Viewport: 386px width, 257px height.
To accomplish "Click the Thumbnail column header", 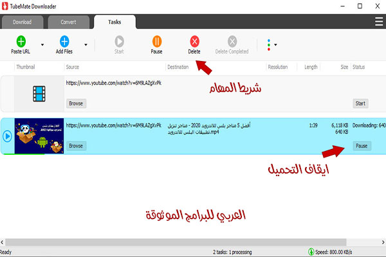I will [26, 67].
